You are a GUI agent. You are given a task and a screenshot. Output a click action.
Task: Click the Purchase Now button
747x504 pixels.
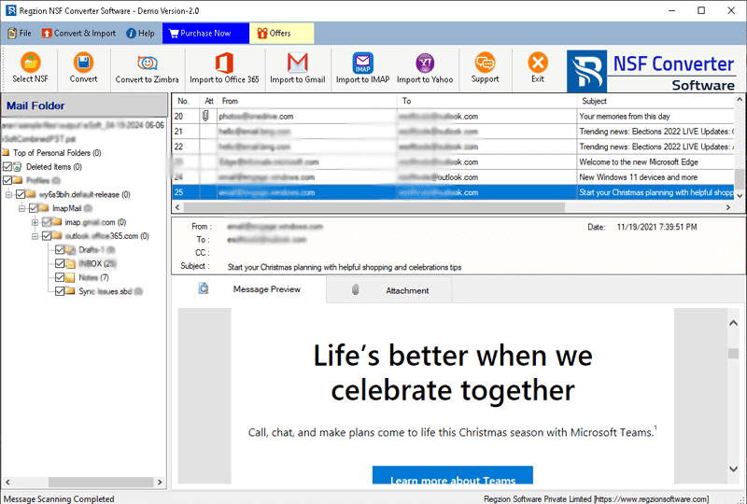(x=204, y=34)
